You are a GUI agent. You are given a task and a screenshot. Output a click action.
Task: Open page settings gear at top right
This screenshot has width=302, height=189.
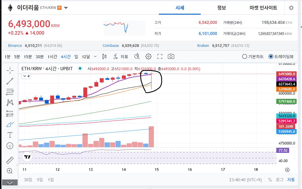(291, 8)
